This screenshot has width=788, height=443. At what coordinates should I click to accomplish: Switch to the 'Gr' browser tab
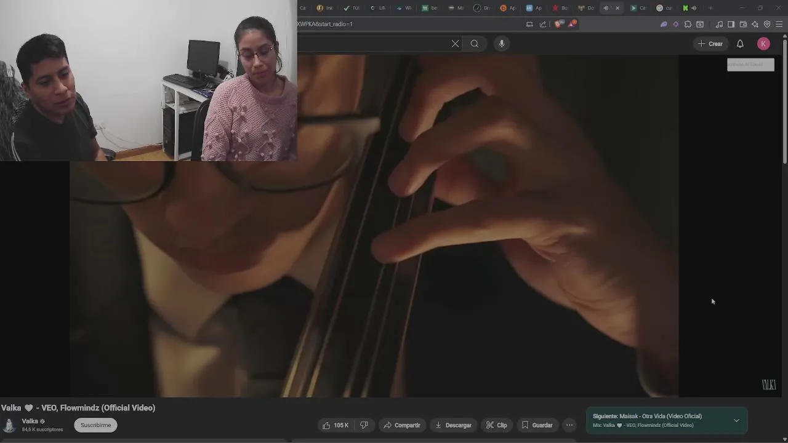(x=482, y=8)
